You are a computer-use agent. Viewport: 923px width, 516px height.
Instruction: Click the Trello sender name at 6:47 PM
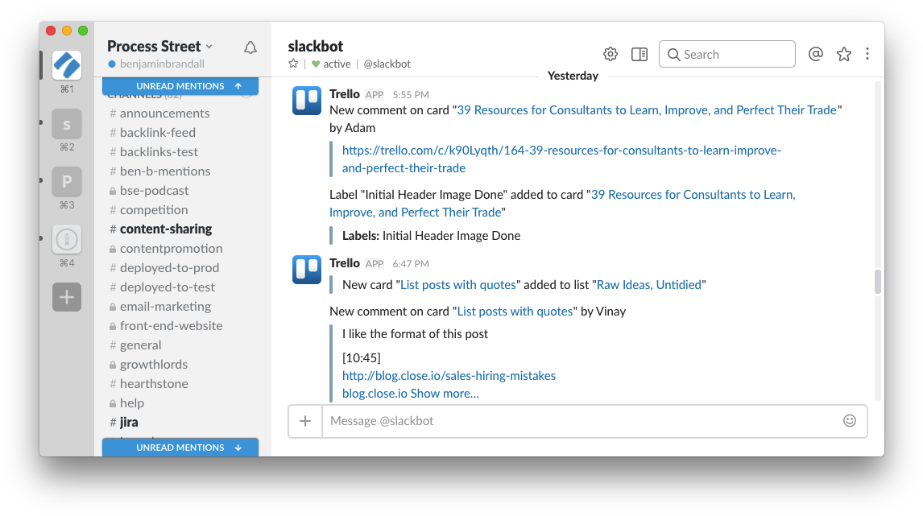345,263
